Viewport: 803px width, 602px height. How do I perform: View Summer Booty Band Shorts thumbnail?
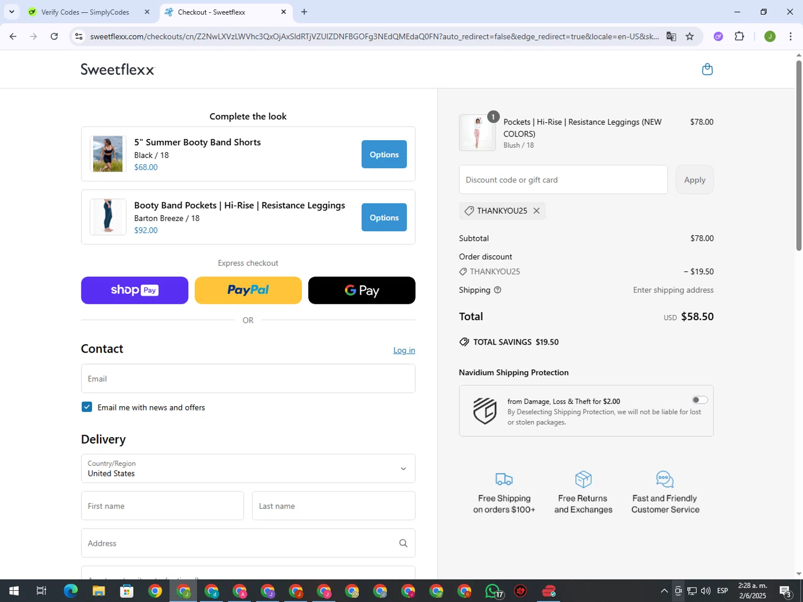point(108,154)
